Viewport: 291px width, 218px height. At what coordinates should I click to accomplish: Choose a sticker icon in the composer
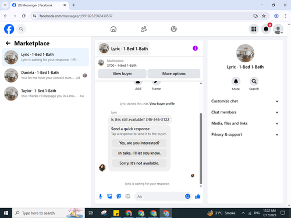(x=119, y=196)
